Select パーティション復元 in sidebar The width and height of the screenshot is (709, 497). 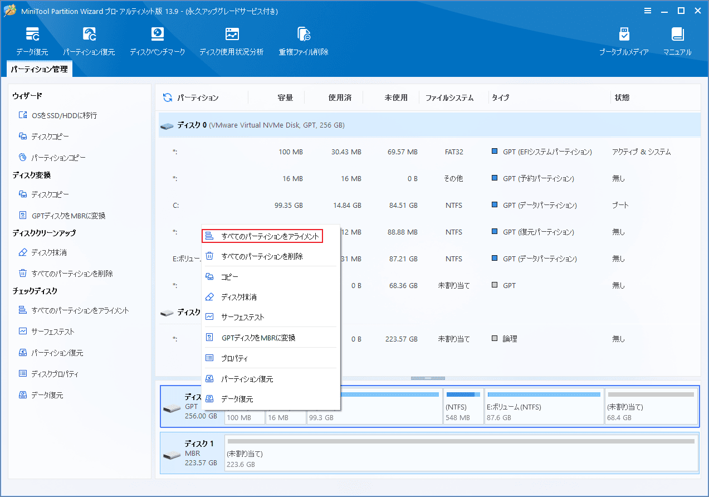(51, 353)
